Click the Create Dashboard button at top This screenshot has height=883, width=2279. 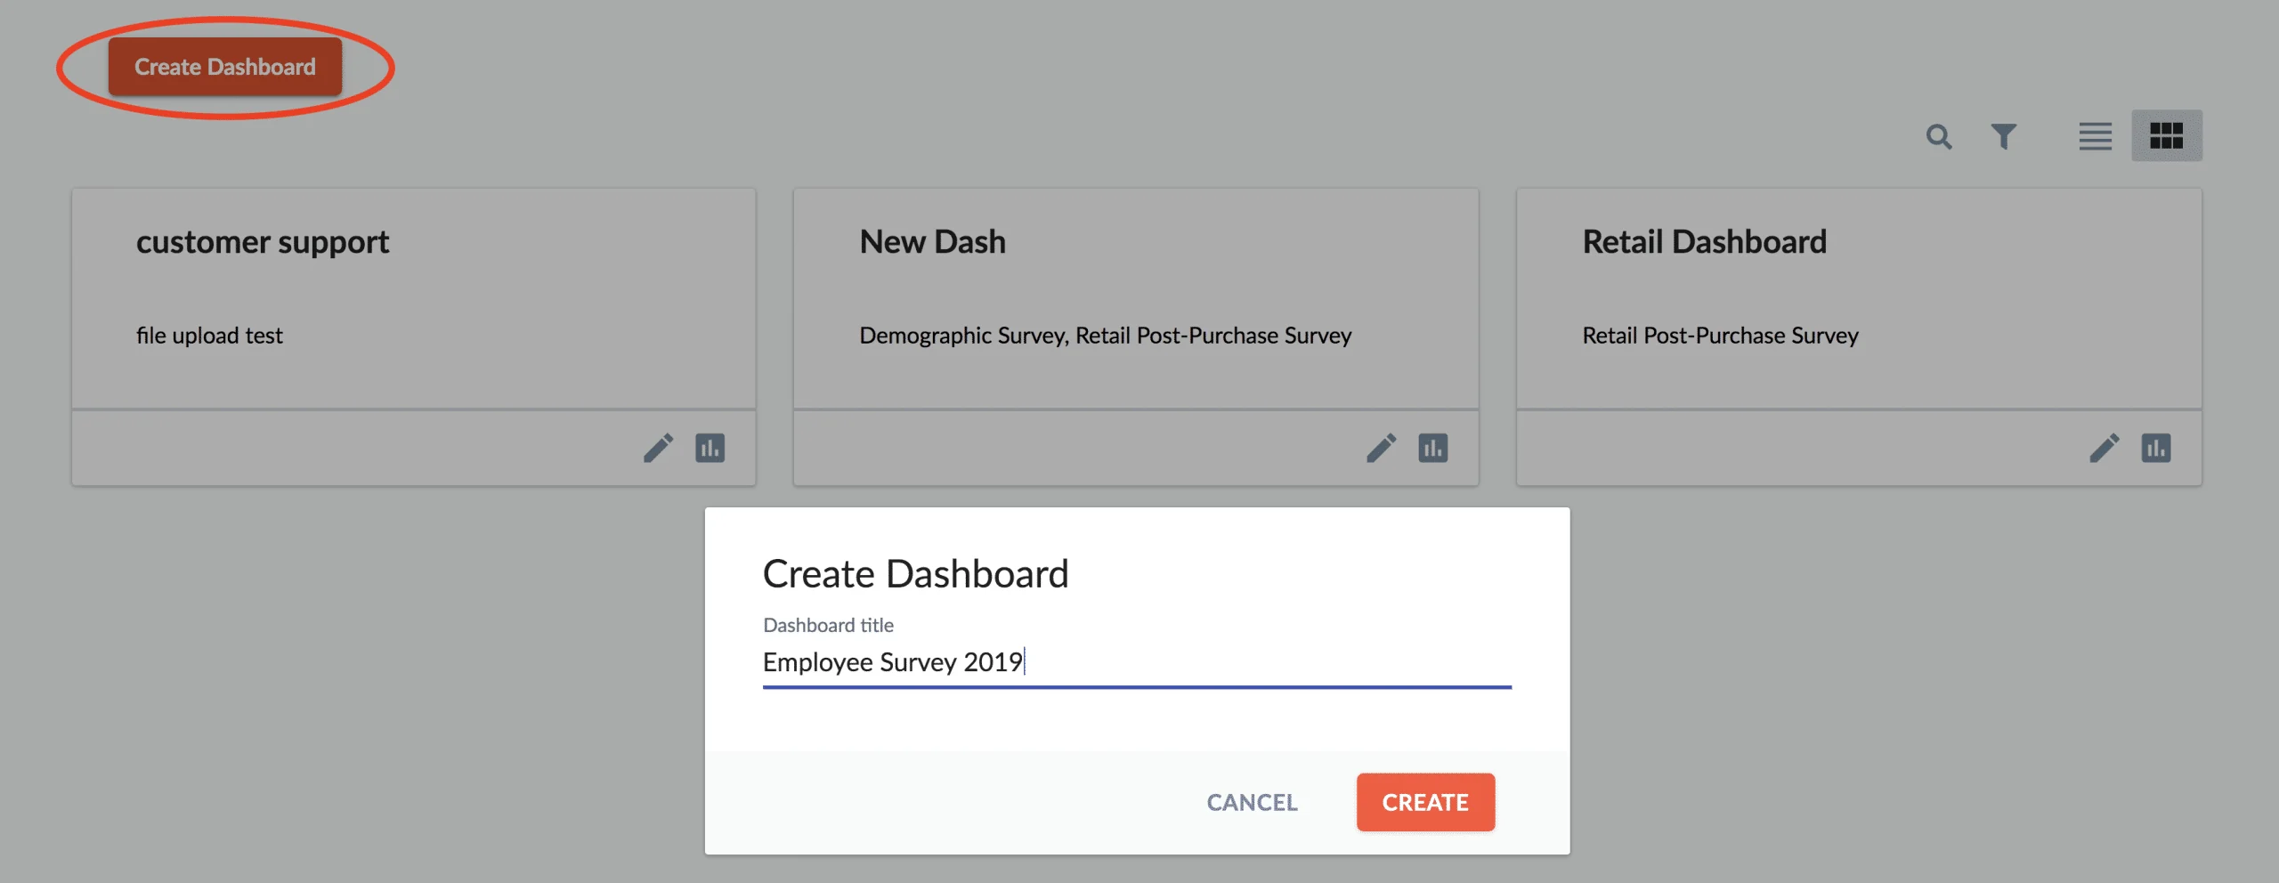coord(225,67)
